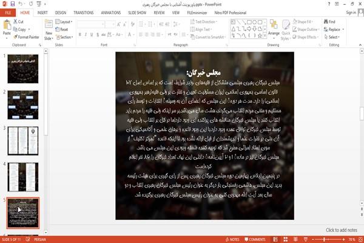Select slide 4 thumbnail
Viewport: 364px width, 243px height.
23,177
